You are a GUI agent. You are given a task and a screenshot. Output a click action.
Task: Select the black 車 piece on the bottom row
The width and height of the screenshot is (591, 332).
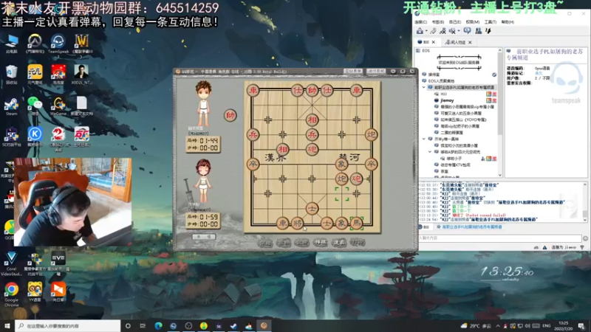point(283,224)
